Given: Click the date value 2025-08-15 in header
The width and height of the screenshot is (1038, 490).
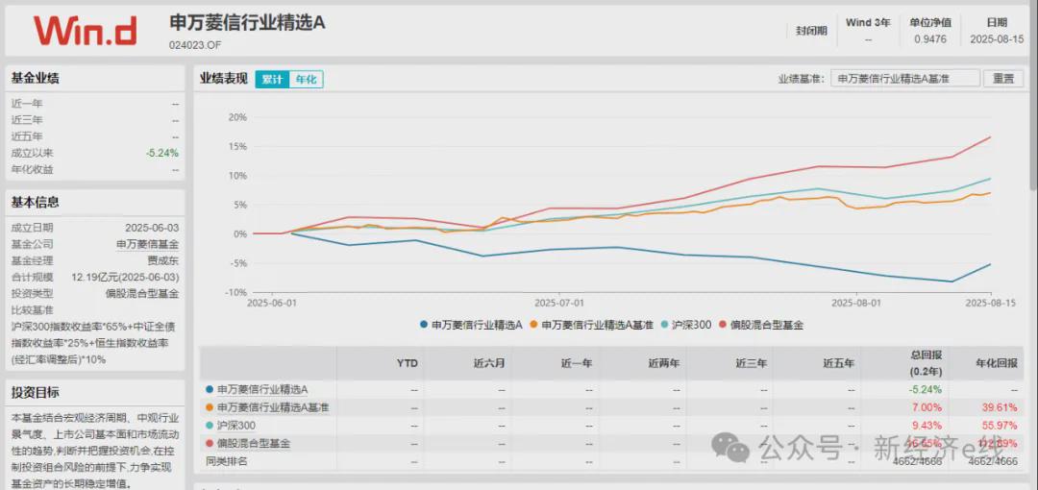Looking at the screenshot, I should [x=997, y=39].
